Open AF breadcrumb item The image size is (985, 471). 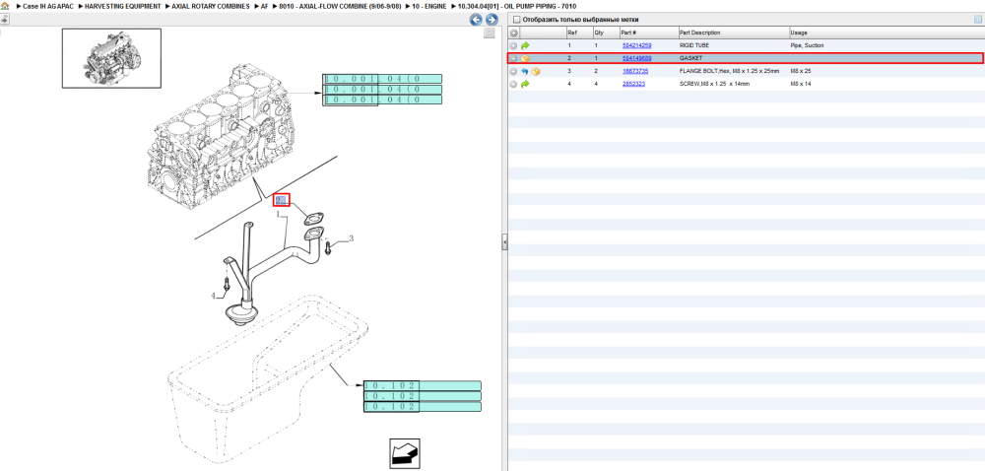(x=264, y=6)
